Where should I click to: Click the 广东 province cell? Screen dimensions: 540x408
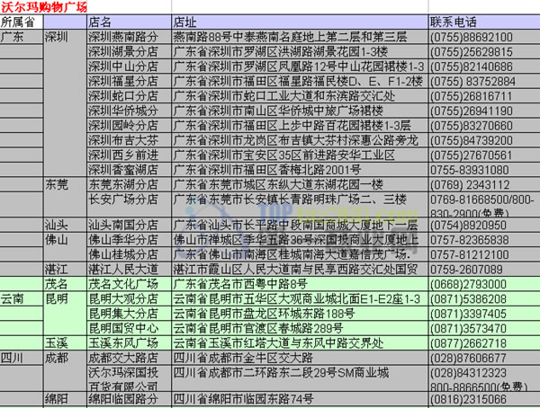click(x=13, y=37)
